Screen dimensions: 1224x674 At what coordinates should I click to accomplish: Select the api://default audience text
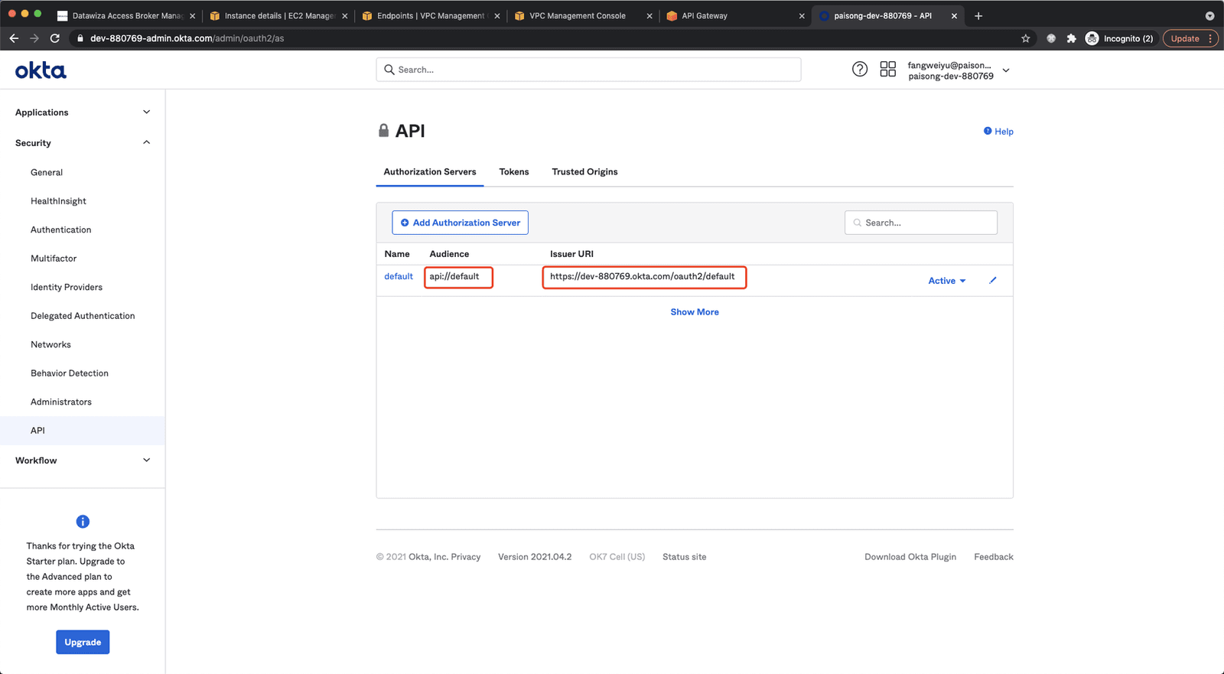tap(454, 276)
